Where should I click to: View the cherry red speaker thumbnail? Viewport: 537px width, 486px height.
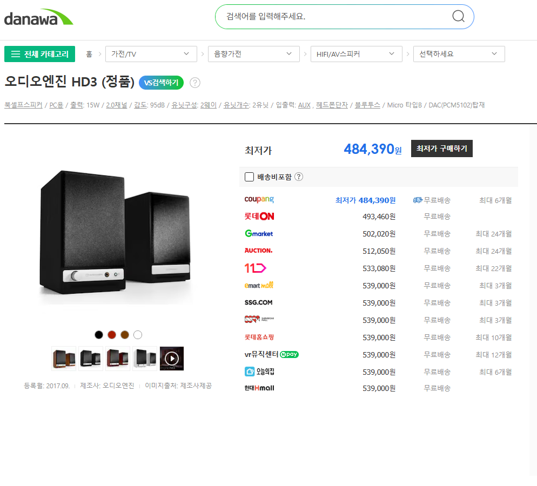pyautogui.click(x=118, y=359)
